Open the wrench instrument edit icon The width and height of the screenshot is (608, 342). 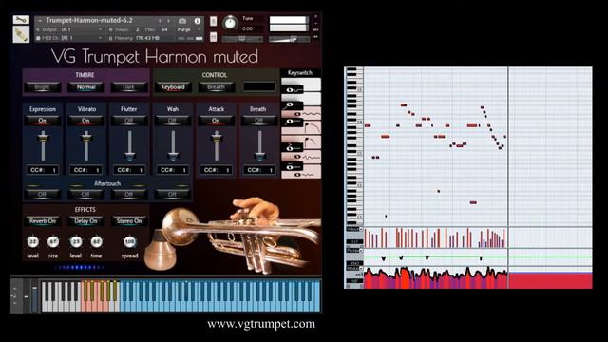click(21, 20)
